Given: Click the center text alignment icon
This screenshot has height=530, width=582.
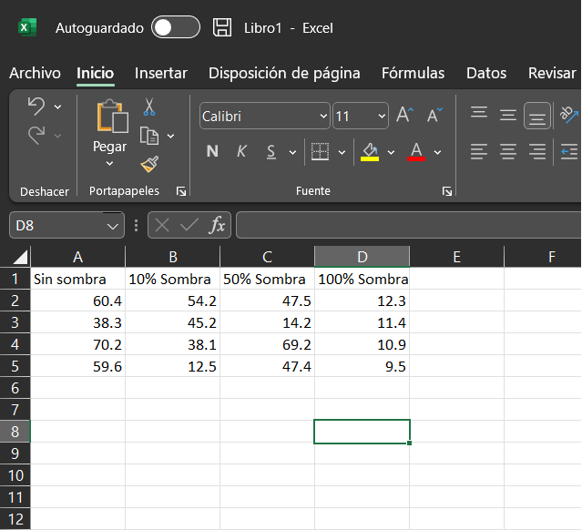Looking at the screenshot, I should point(508,151).
